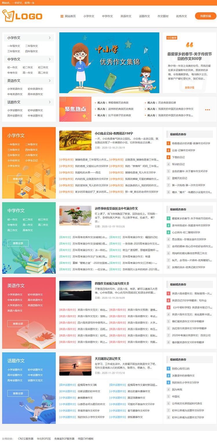The width and height of the screenshot is (217, 444).
Task: Open the autumn trees article thumbnail
Action: [75, 141]
